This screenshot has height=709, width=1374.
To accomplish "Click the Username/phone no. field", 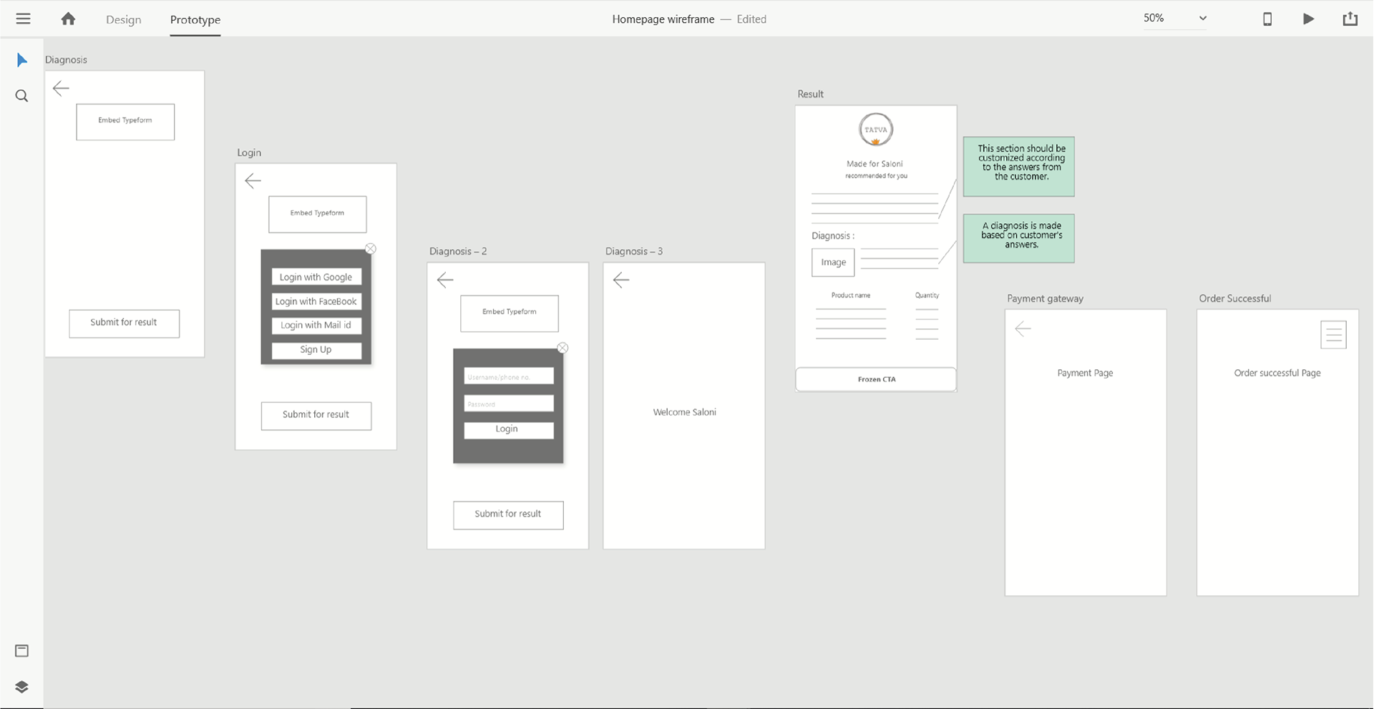I will point(509,376).
